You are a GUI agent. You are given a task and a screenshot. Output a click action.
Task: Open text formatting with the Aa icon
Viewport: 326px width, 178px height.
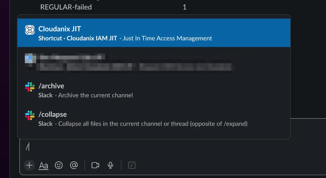tap(43, 165)
